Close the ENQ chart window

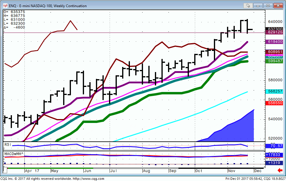tap(278, 6)
